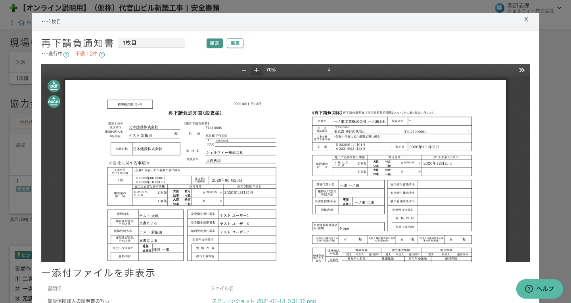Open the 70% zoom level dropdown

point(298,70)
